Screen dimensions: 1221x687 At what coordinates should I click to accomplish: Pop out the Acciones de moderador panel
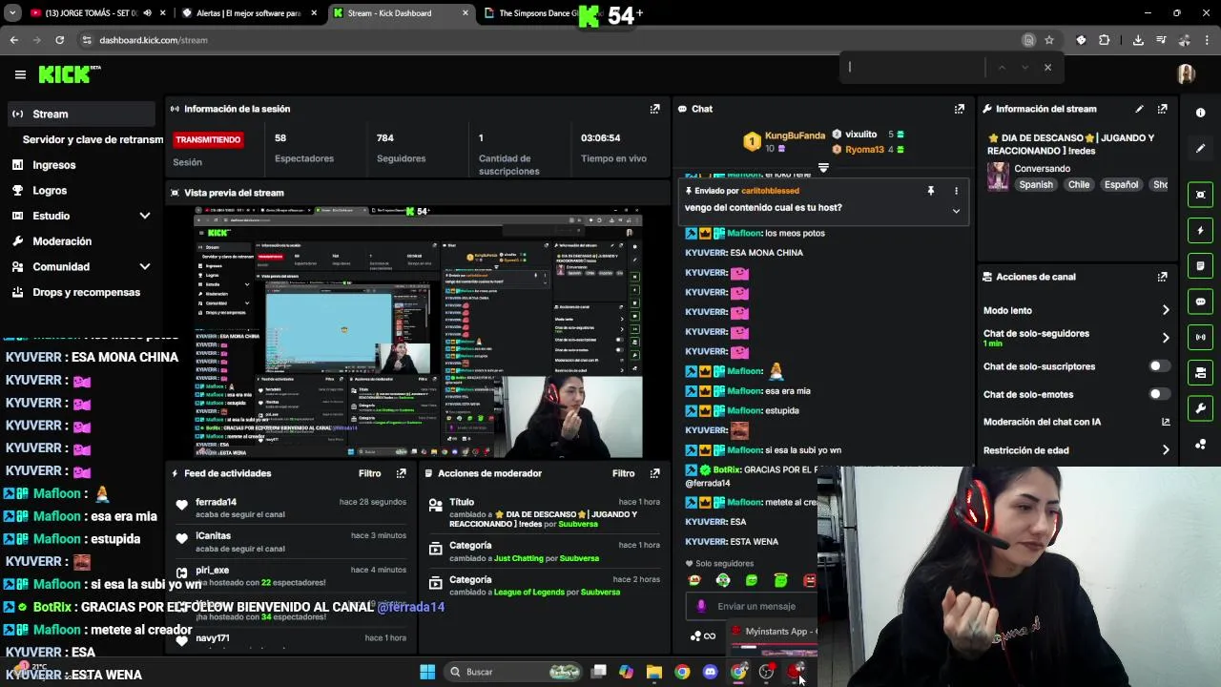[654, 473]
